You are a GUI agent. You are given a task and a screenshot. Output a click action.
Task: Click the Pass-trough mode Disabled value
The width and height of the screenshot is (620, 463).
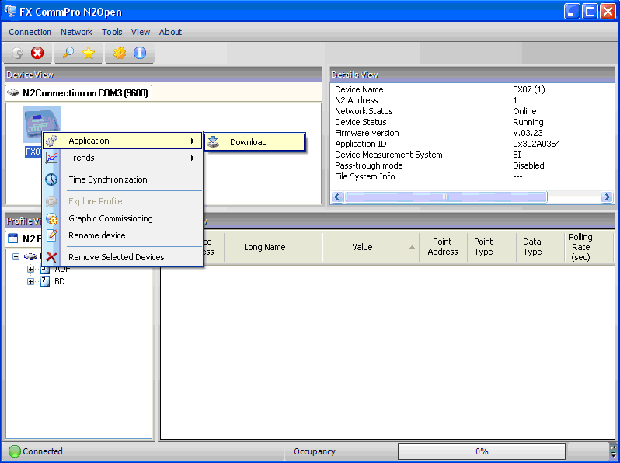pos(528,165)
